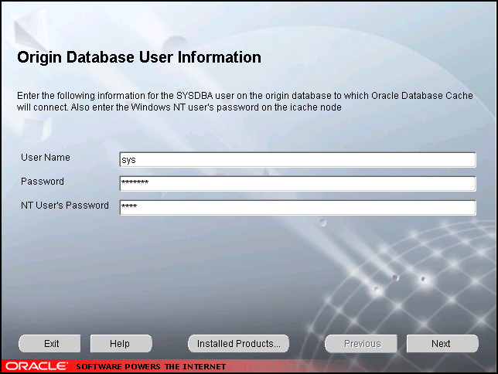Select the NT User's Password field

[298, 208]
